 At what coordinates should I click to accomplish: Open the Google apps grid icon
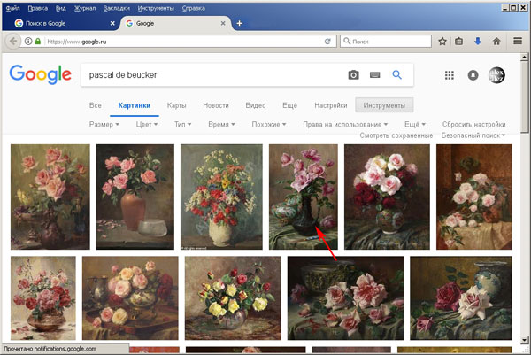coord(450,75)
